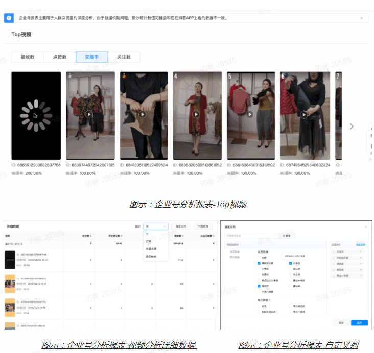The image size is (374, 353).
Task: Click the arrow on the selected 关注数 item
Action: [x=361, y=252]
